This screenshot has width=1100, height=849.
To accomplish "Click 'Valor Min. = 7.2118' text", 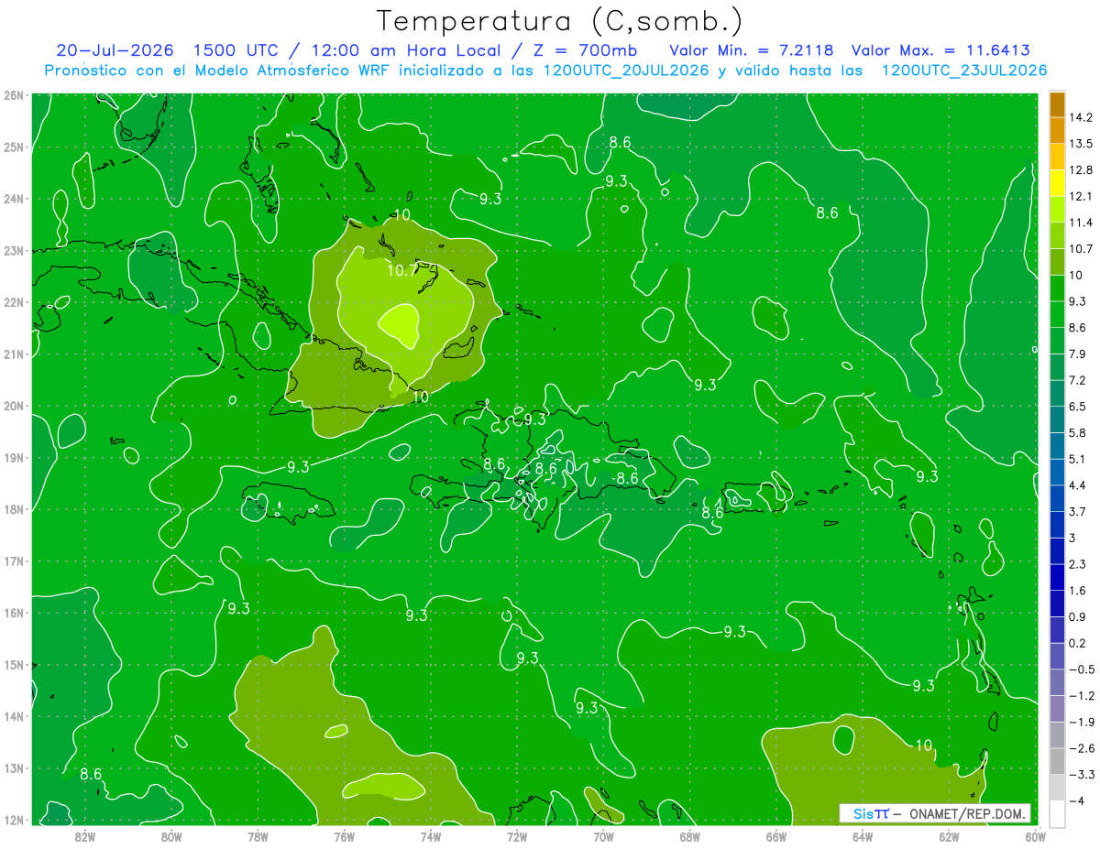I will pyautogui.click(x=751, y=49).
